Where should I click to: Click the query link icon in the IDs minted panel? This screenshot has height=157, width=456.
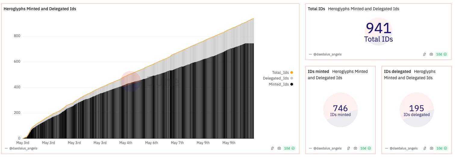point(348,148)
